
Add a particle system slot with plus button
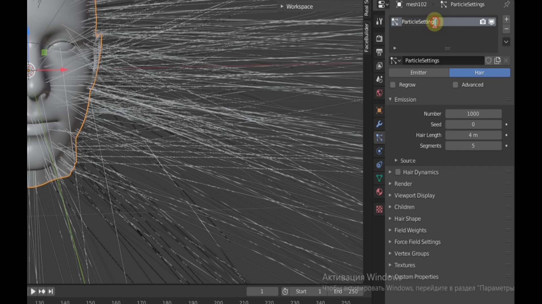[x=506, y=19]
